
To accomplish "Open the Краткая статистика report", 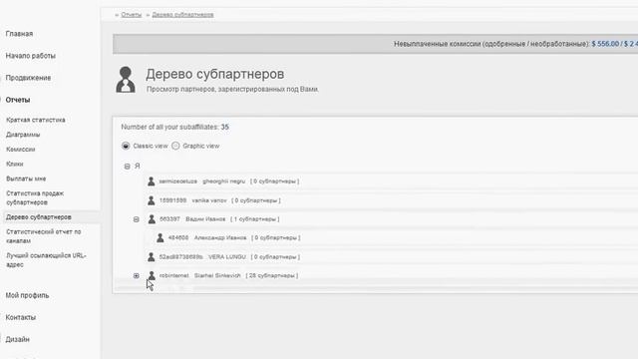I will click(36, 120).
